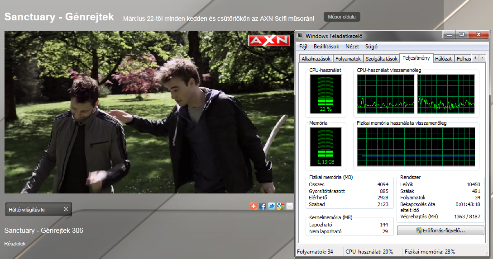This screenshot has height=259, width=493.
Task: Open the Fájl menu
Action: (x=303, y=47)
